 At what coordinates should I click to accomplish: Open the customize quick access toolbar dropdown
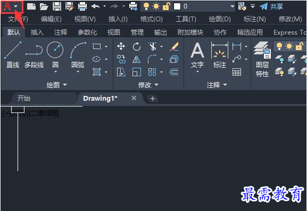(253, 6)
